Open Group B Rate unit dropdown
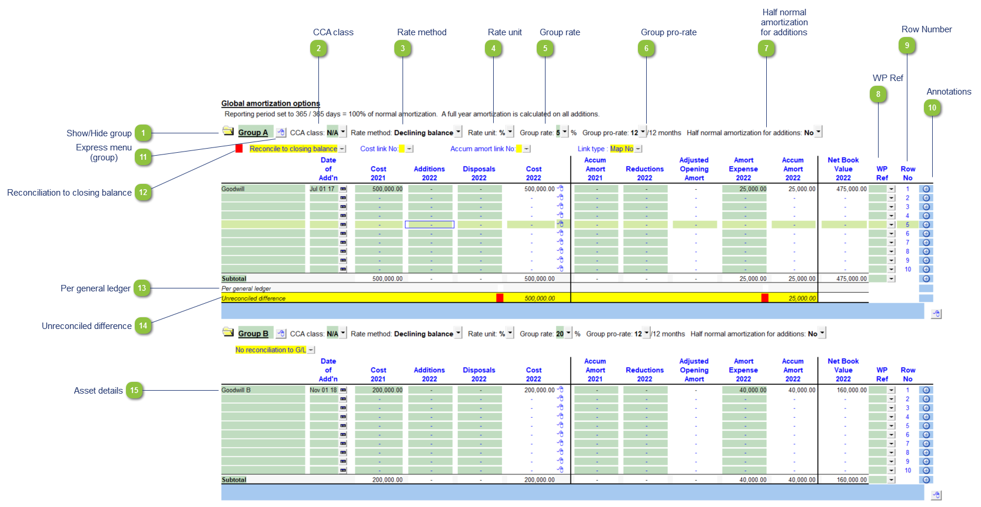Image resolution: width=981 pixels, height=507 pixels. pos(510,333)
